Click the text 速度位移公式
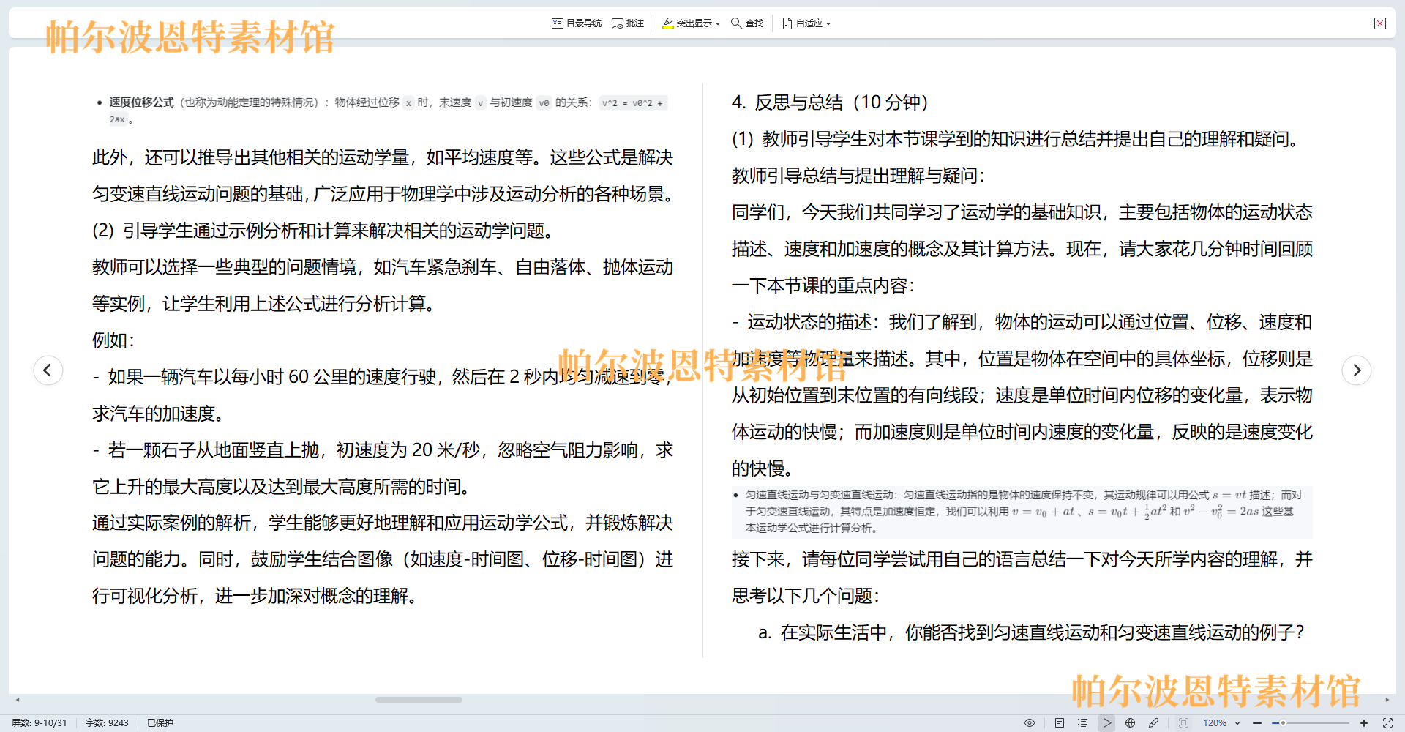Screen dimensions: 1405x732 [x=142, y=102]
